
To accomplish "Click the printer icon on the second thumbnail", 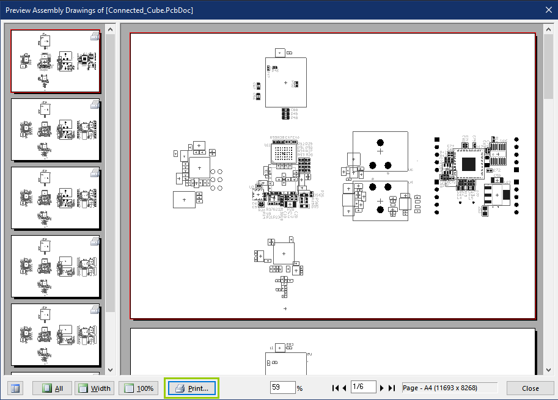I will (95, 104).
